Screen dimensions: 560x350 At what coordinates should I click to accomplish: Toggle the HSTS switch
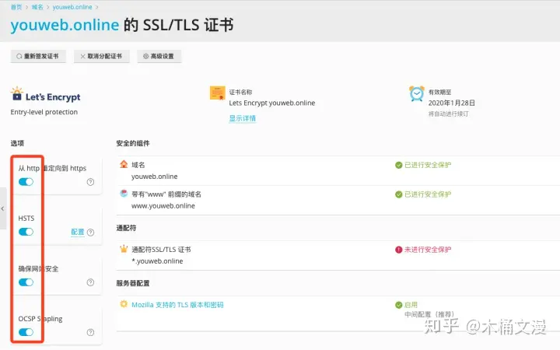(x=26, y=232)
